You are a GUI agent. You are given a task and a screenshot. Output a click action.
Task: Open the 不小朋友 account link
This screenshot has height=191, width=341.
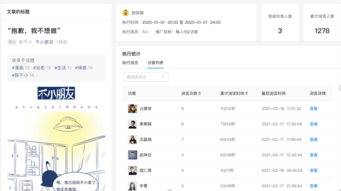[44, 42]
